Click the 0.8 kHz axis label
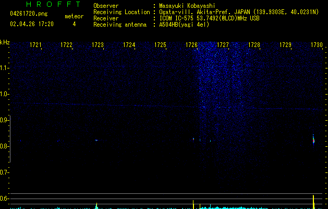 (4, 146)
